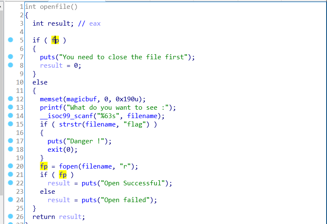Viewport: 327px width, 224px height.
Task: Click else keyword on line 10
Action: pyautogui.click(x=40, y=82)
